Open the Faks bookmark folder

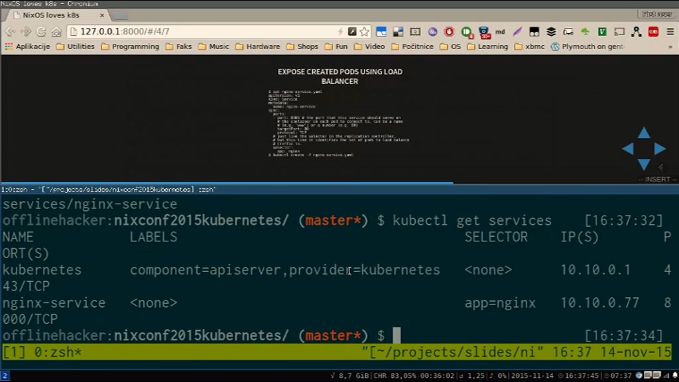tap(178, 46)
